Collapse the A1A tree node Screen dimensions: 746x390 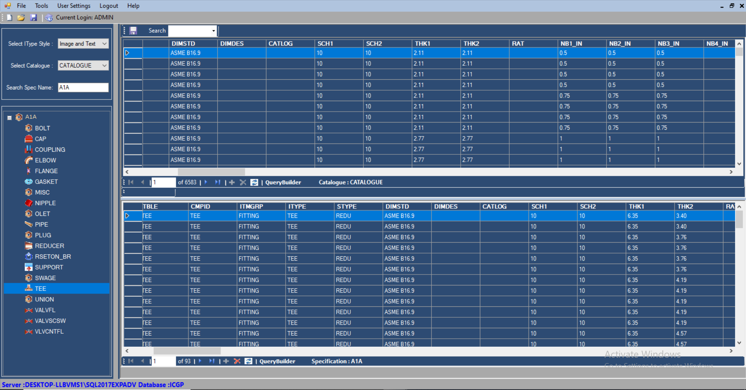(9, 117)
